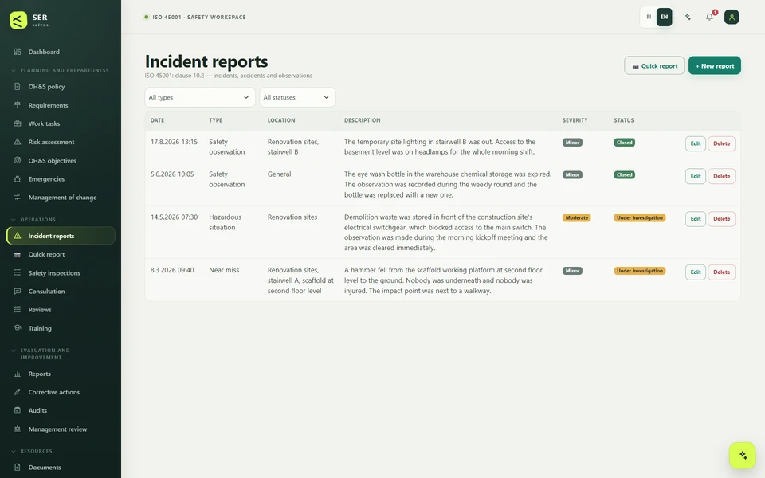Click the Emergencies siren icon
The width and height of the screenshot is (765, 478).
point(18,179)
